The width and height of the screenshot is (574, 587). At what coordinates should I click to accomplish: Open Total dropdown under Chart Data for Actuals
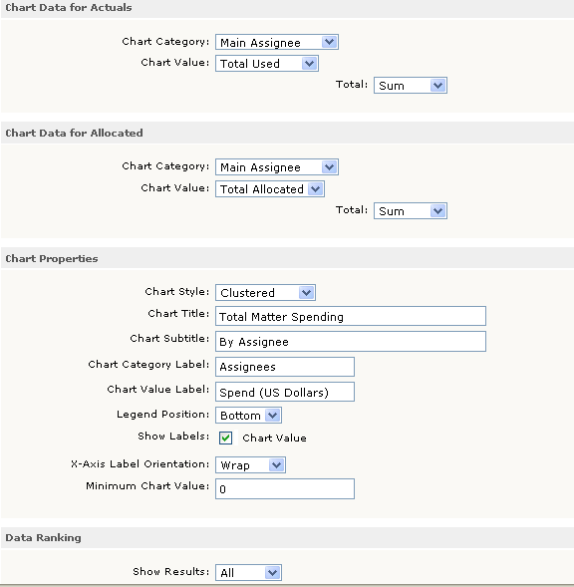click(x=411, y=86)
